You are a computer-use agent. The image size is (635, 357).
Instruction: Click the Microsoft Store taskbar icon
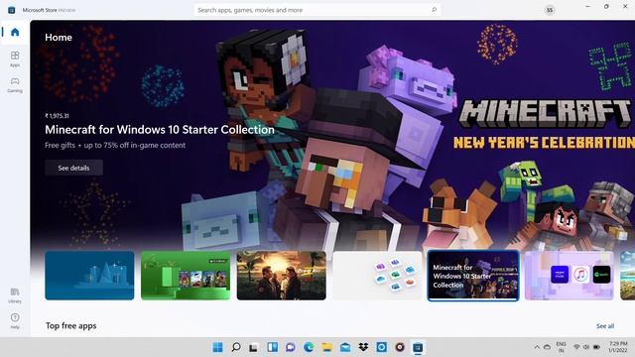point(418,347)
